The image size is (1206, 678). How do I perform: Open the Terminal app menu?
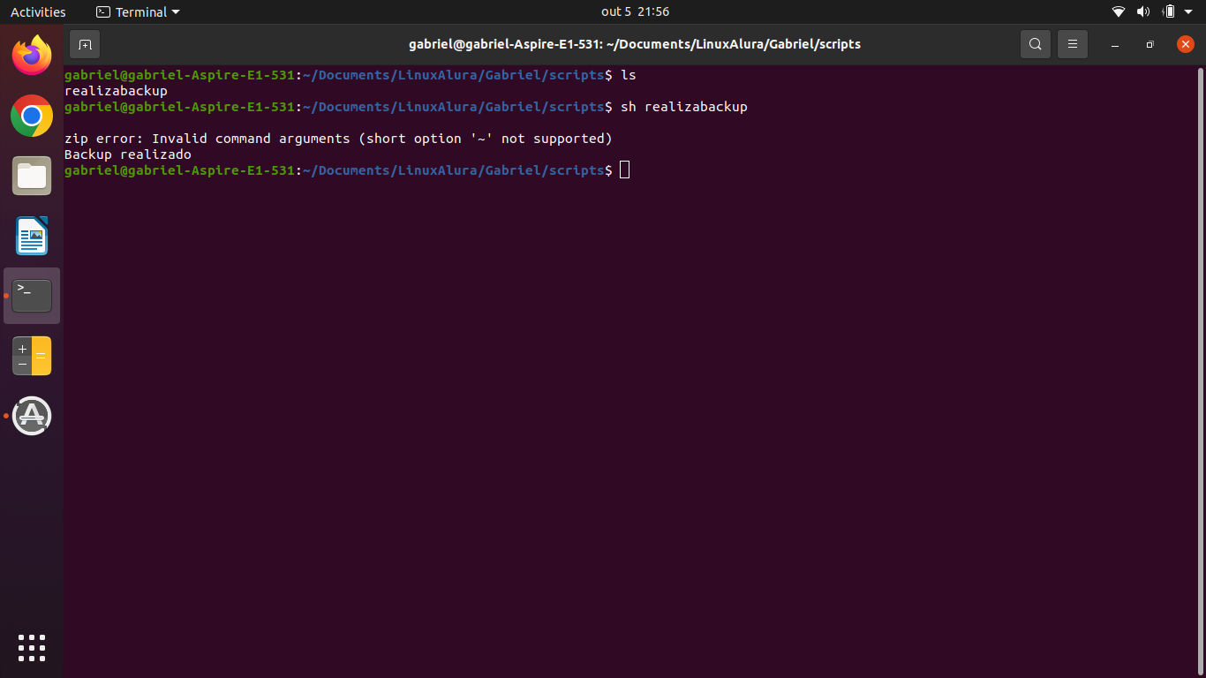(137, 12)
